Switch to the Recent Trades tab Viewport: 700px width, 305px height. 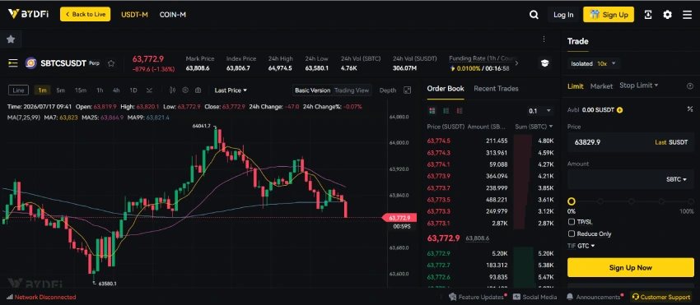[496, 88]
